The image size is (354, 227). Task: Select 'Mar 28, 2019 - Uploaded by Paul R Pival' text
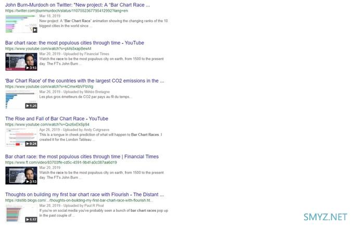click(x=71, y=206)
